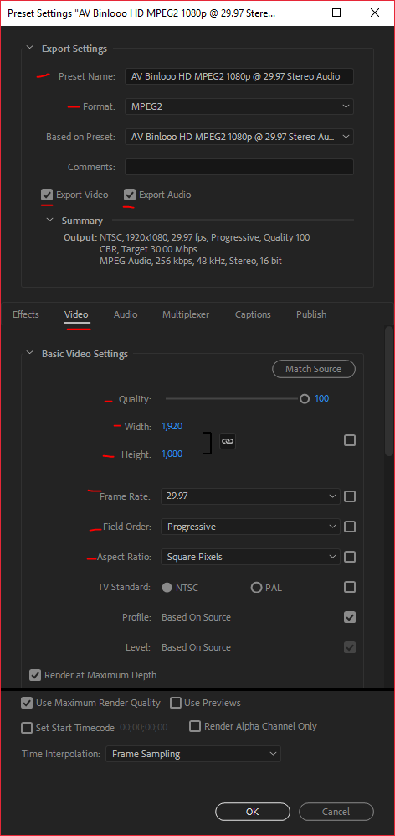Image resolution: width=395 pixels, height=836 pixels.
Task: Close the Preset Settings dialog
Action: (x=373, y=13)
